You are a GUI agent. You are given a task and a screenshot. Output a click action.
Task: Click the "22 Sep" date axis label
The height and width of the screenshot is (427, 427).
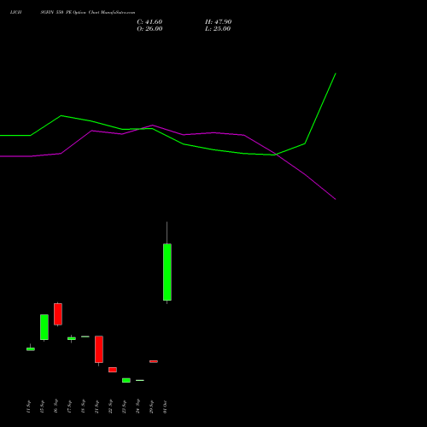point(110,407)
